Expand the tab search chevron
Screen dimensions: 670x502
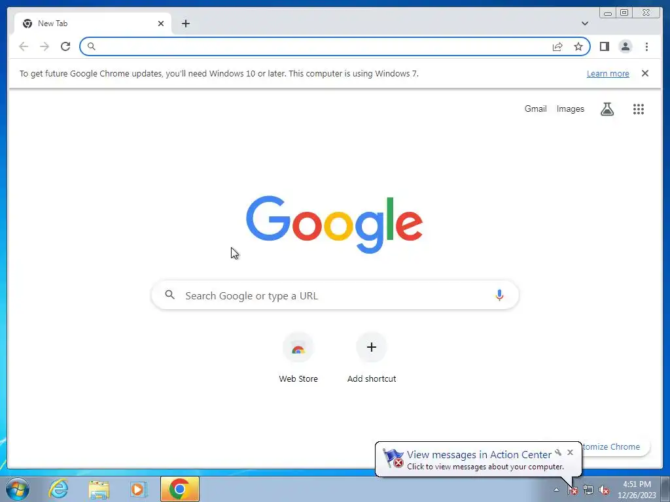[x=584, y=24]
